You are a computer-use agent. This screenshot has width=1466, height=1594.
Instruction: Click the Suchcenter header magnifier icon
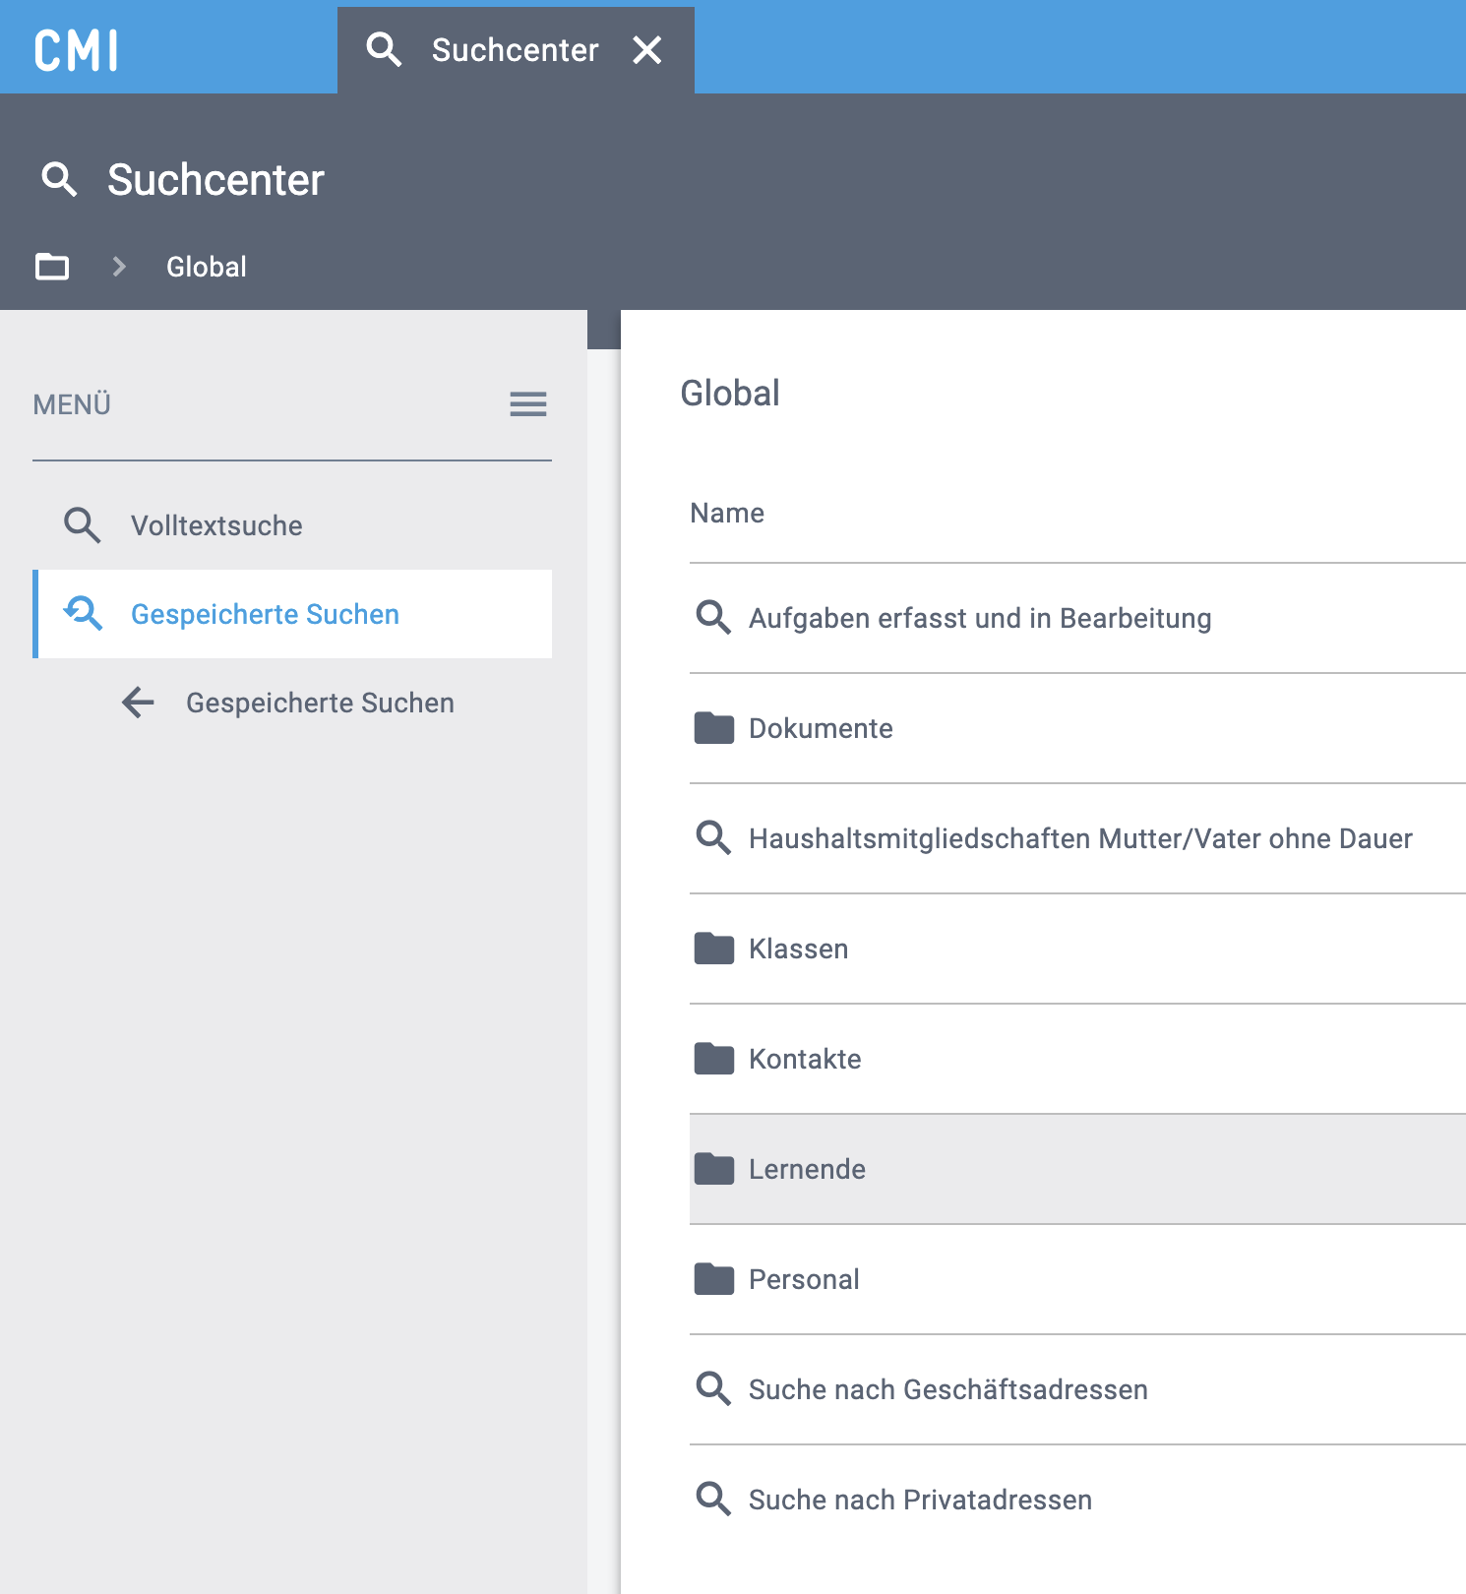point(59,179)
